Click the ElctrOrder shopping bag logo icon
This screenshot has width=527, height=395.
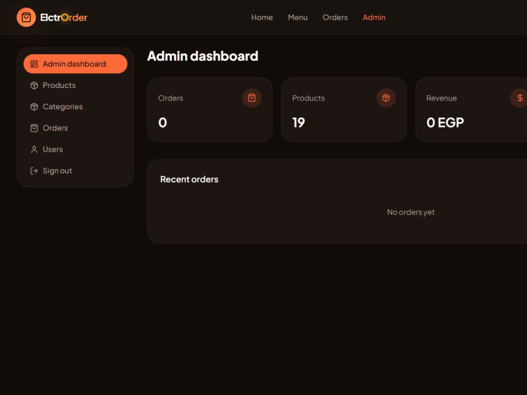(26, 17)
